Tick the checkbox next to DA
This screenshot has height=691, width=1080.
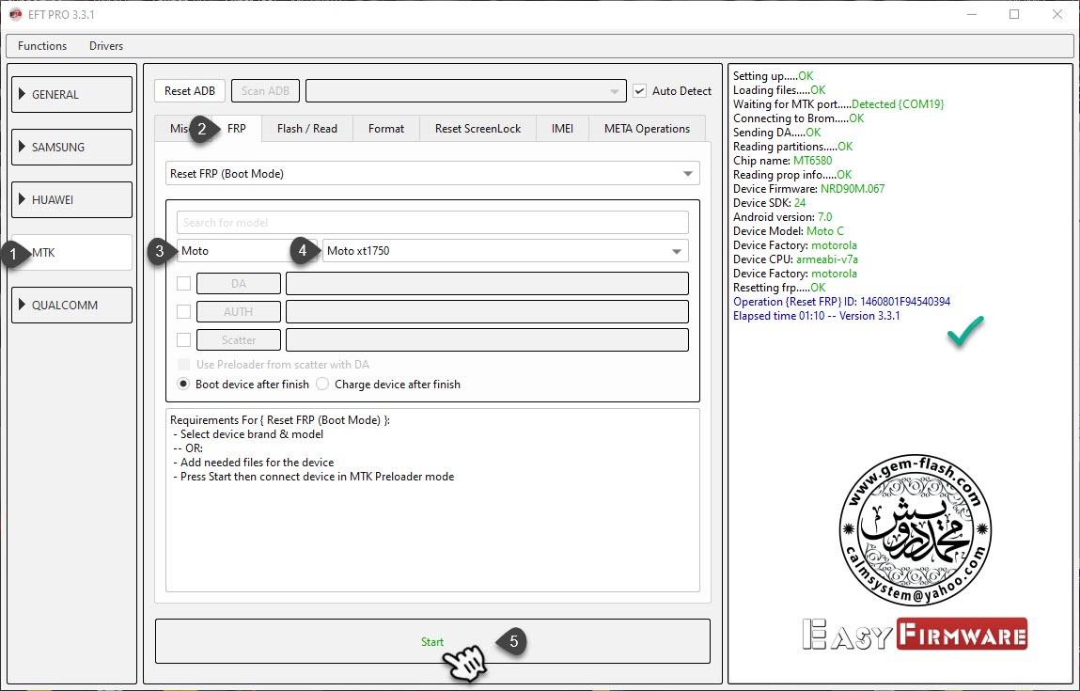(184, 284)
